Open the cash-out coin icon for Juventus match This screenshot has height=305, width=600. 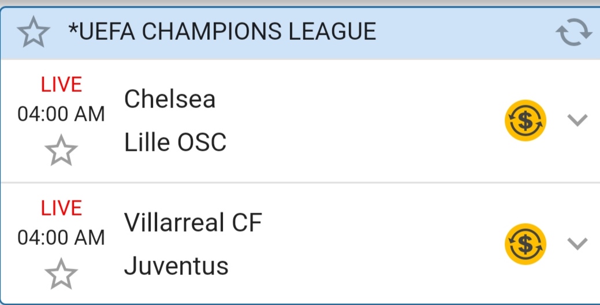click(x=525, y=243)
